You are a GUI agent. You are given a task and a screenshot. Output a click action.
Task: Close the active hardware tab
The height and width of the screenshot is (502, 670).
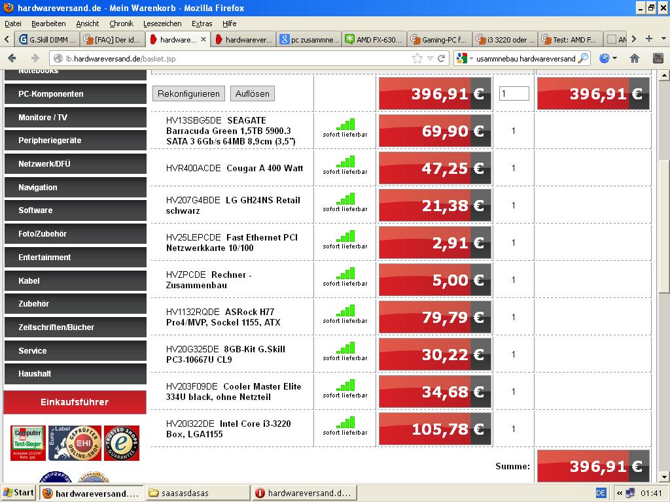[203, 39]
